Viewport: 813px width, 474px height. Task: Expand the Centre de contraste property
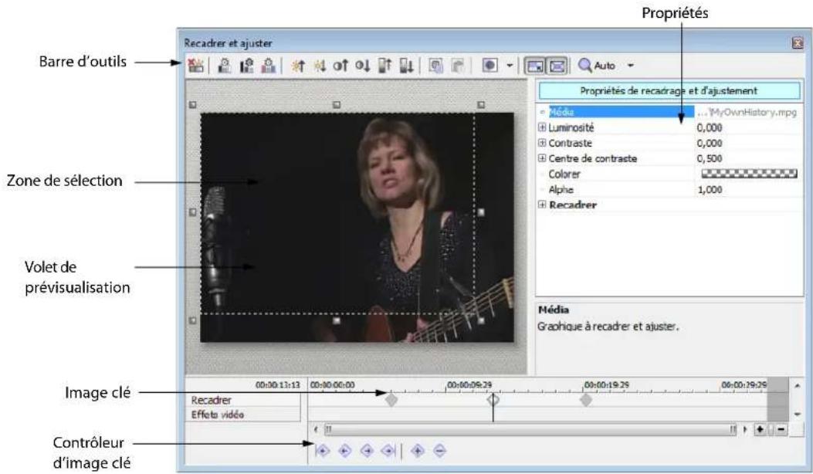pos(542,158)
